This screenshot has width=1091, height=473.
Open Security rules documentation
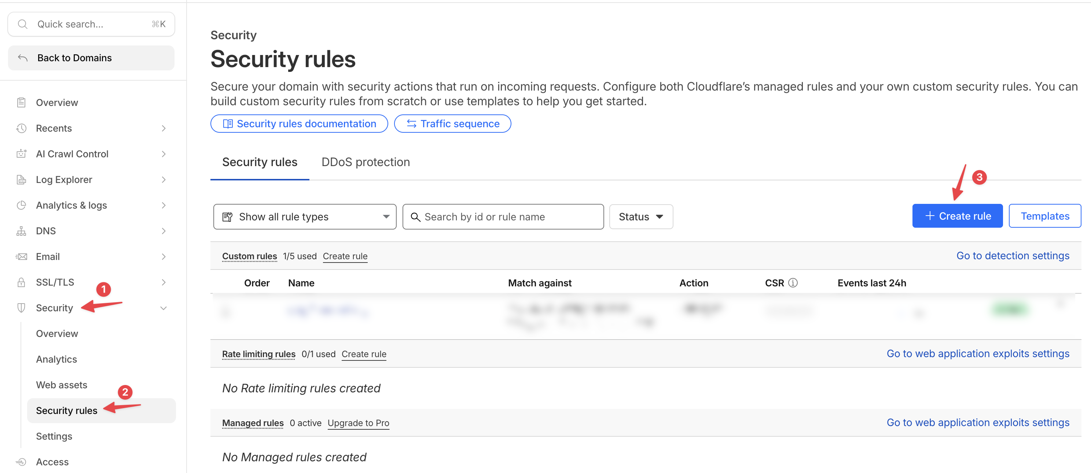click(x=299, y=124)
